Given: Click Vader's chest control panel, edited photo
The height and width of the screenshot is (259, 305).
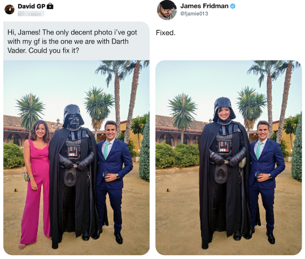Looking at the screenshot, I should [223, 146].
